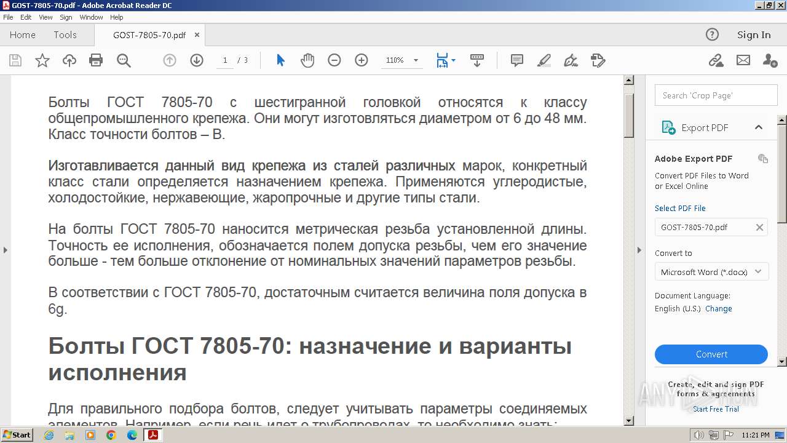Zoom out with the minus circle icon
Viewport: 787px width, 443px height.
click(334, 60)
